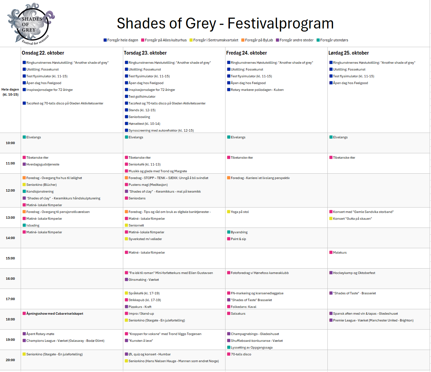This screenshot has height=372, width=431.
Task: Click teal marker next to "Isbading"
Action: tap(24, 225)
